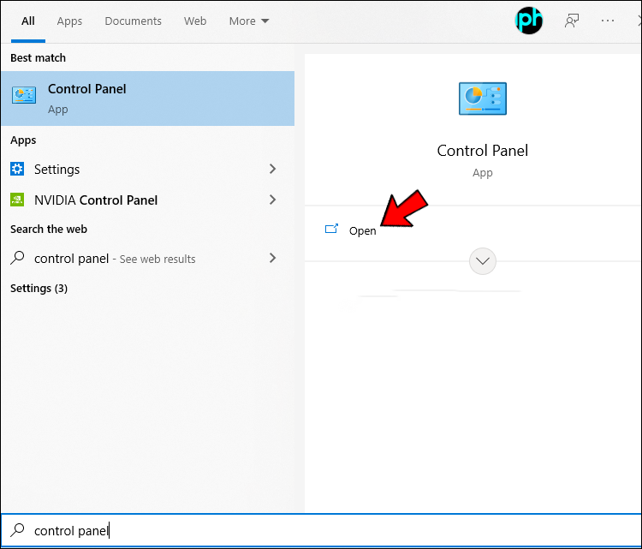Image resolution: width=642 pixels, height=549 pixels.
Task: Click the search bar magnifier icon
Action: point(17,530)
